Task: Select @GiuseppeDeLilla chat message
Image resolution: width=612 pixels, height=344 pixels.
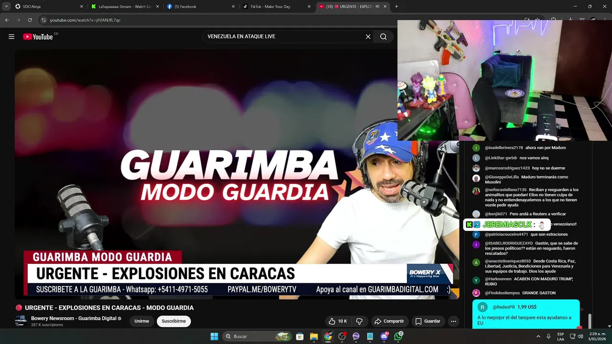Action: [526, 180]
